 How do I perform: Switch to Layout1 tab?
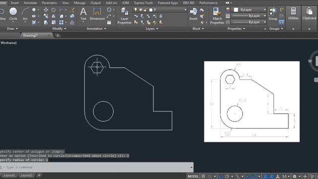pos(9,175)
